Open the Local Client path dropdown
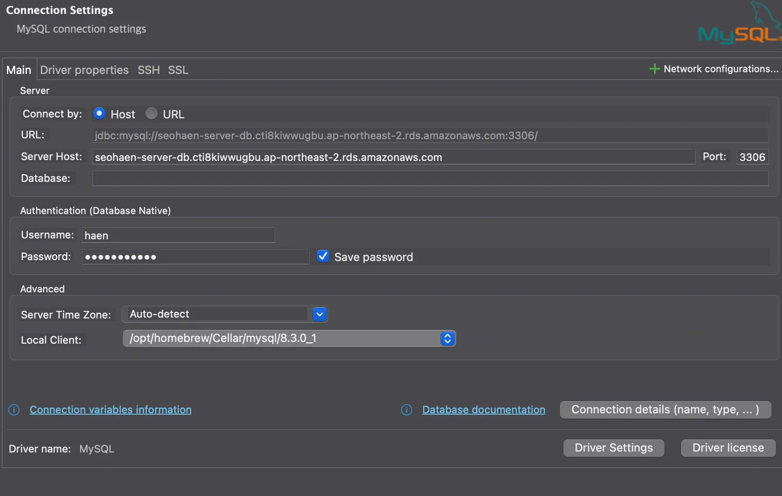 [x=289, y=338]
